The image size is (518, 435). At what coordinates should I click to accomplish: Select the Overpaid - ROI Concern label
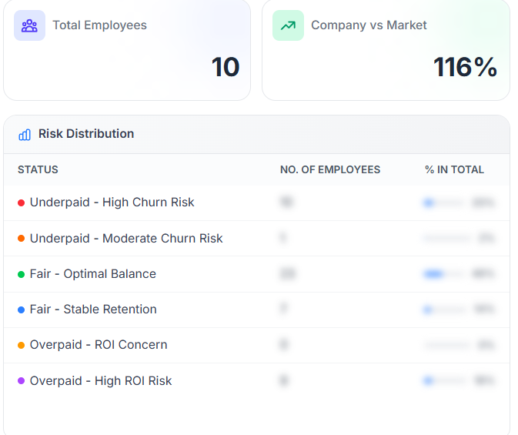coord(99,345)
